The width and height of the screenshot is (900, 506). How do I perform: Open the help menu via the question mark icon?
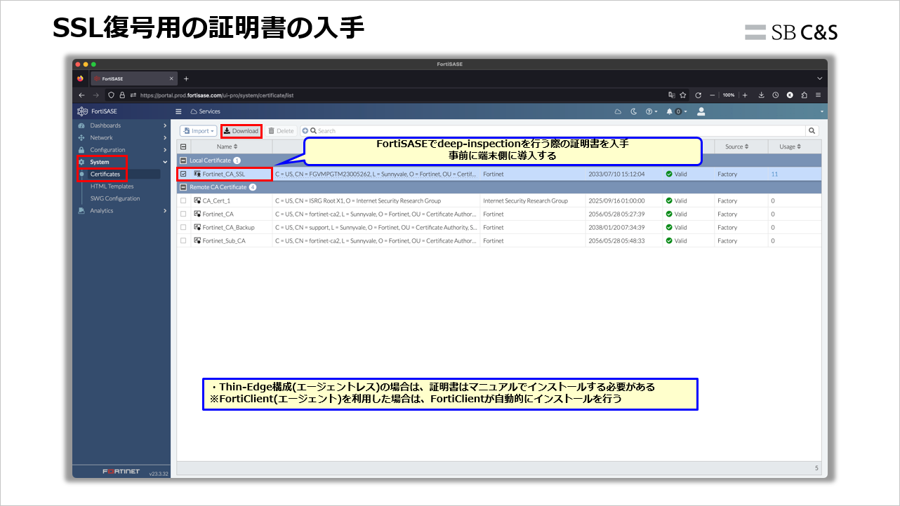[649, 111]
